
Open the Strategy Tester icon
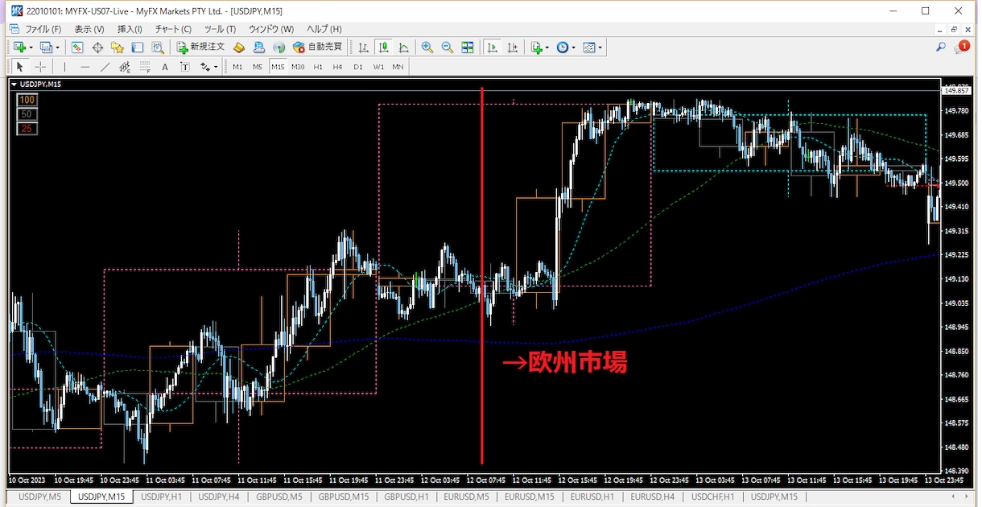click(x=158, y=47)
